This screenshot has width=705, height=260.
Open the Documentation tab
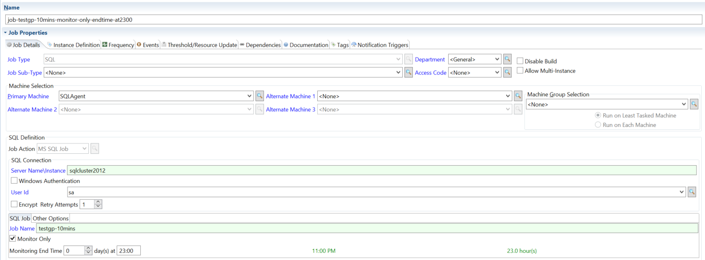[306, 45]
